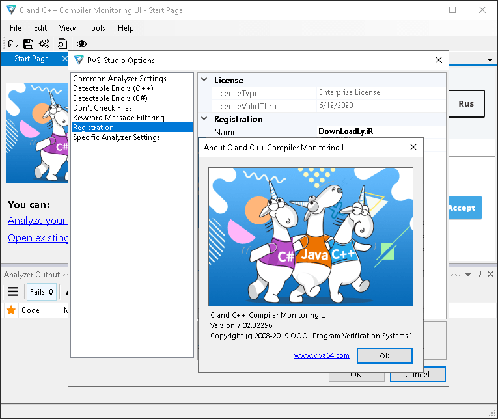The image size is (498, 419).
Task: Click the eye monitoring icon in toolbar
Action: [x=81, y=44]
